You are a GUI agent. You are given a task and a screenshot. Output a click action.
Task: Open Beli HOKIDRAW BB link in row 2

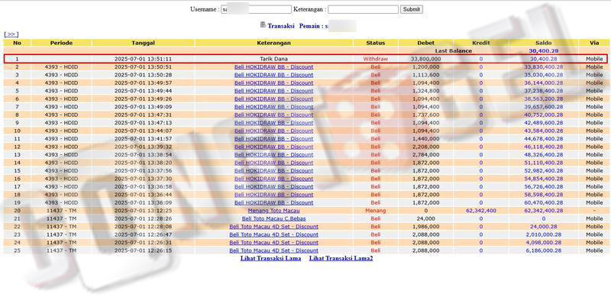pyautogui.click(x=274, y=66)
